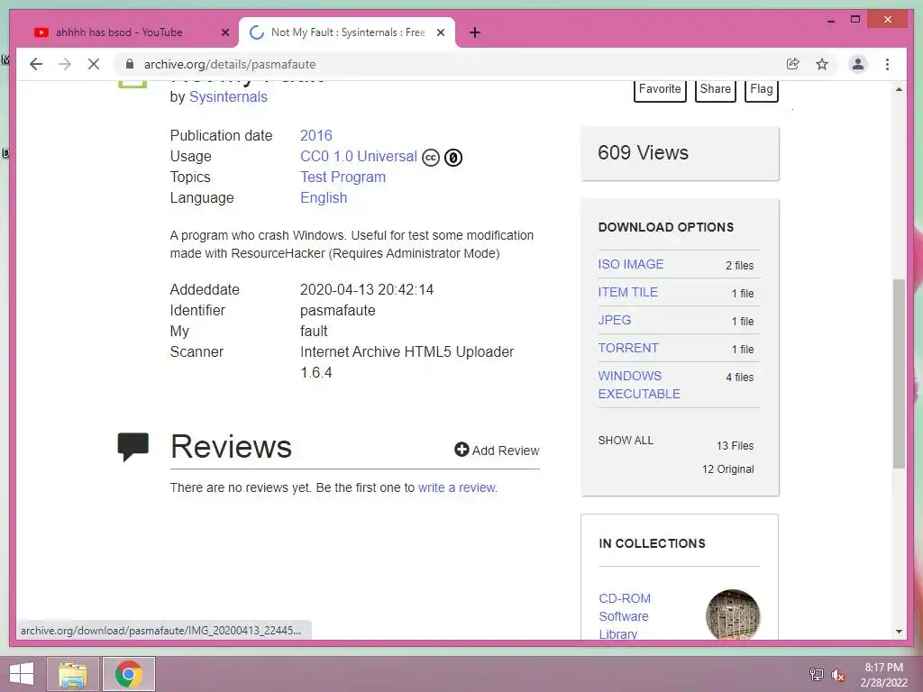The width and height of the screenshot is (923, 692).
Task: Open the CC0 1.0 Universal link
Action: pos(359,157)
